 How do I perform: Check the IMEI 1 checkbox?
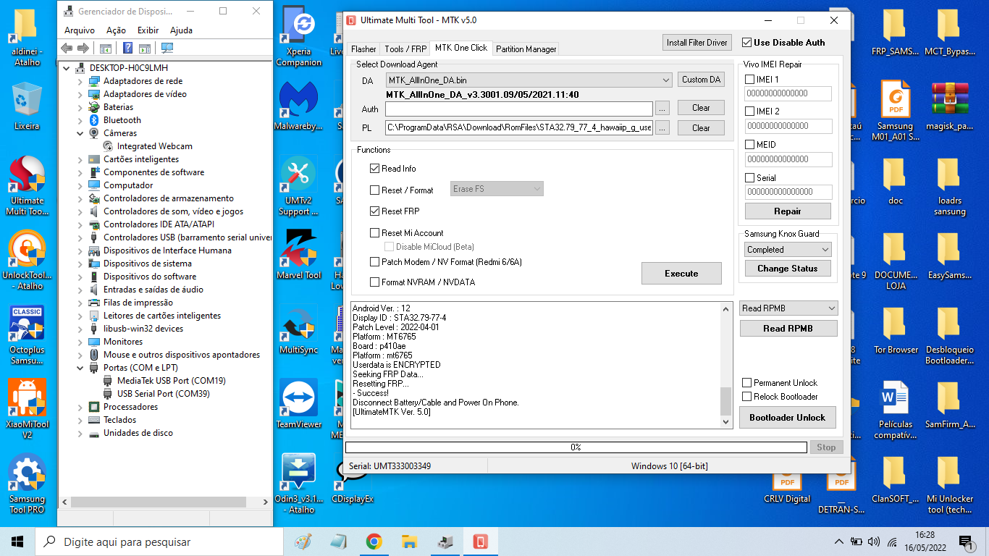tap(749, 80)
